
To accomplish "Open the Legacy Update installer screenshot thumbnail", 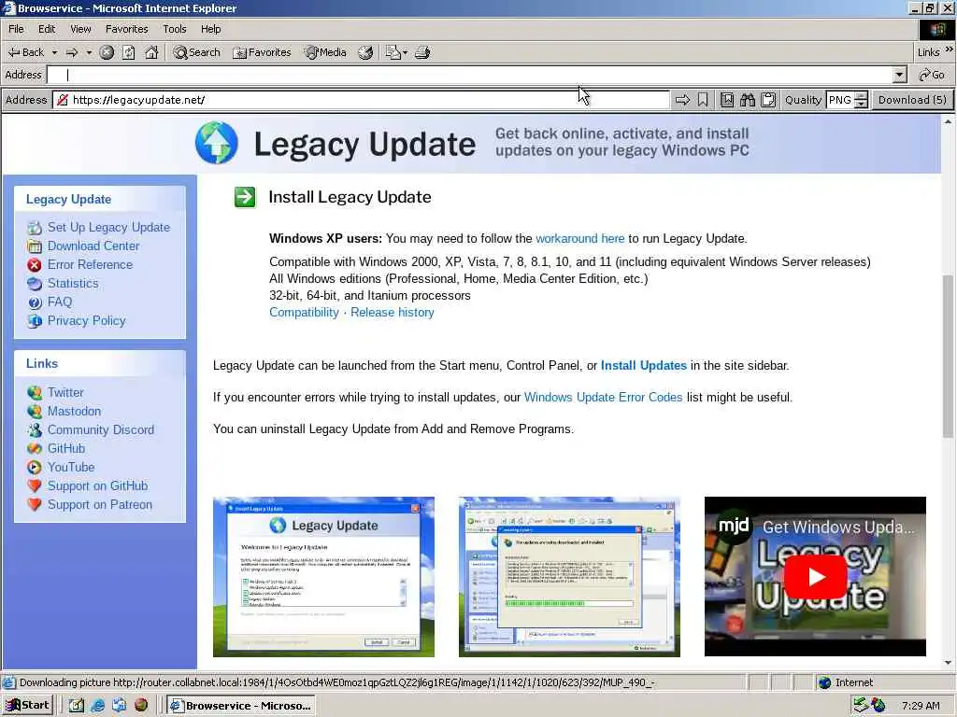I will pos(323,577).
